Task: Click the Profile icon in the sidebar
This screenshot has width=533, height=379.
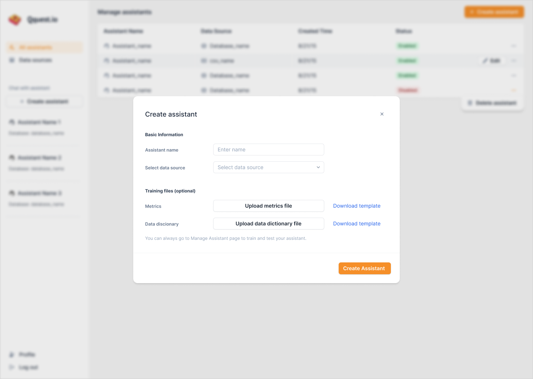Action: coord(12,354)
